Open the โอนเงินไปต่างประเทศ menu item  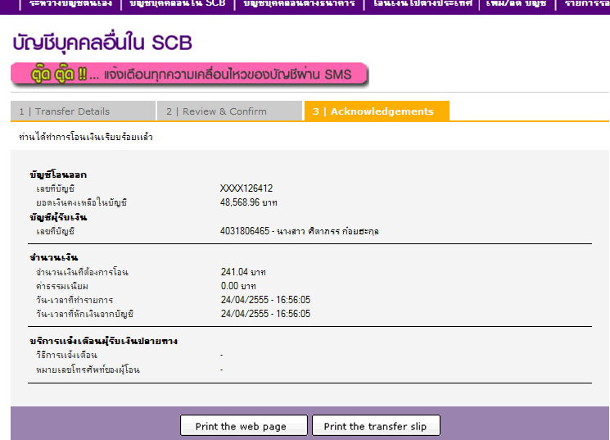pyautogui.click(x=422, y=3)
